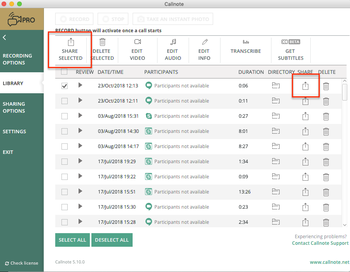Delete the 23/Oct/2018 12:11 recording
Viewport: 350px width, 272px height.
tap(326, 101)
